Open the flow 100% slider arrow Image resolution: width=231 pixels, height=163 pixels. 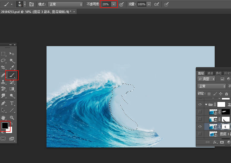click(x=149, y=4)
